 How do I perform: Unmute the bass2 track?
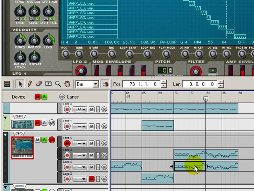(x=38, y=123)
